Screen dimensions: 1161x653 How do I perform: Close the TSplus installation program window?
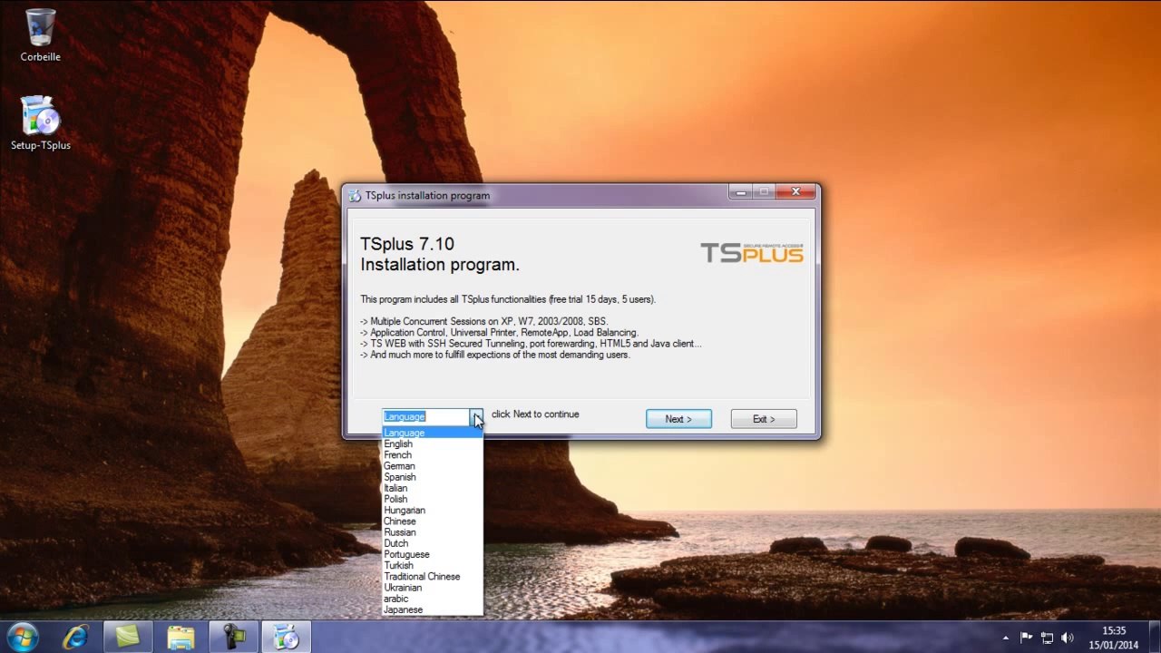point(795,191)
